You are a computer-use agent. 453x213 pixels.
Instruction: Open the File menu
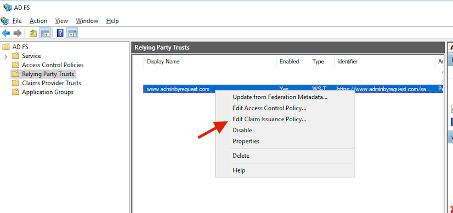click(x=17, y=21)
